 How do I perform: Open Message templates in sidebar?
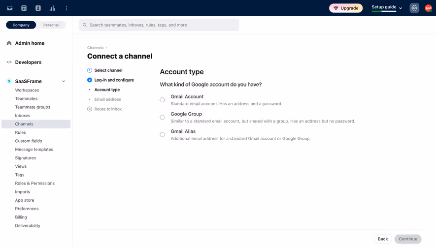[34, 150]
